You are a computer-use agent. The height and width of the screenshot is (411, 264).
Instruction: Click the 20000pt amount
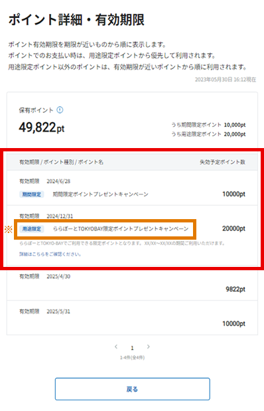233,228
